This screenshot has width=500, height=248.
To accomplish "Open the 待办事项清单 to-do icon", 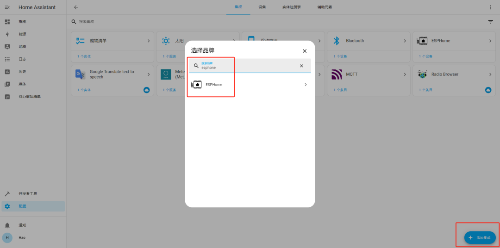I will (x=7, y=97).
